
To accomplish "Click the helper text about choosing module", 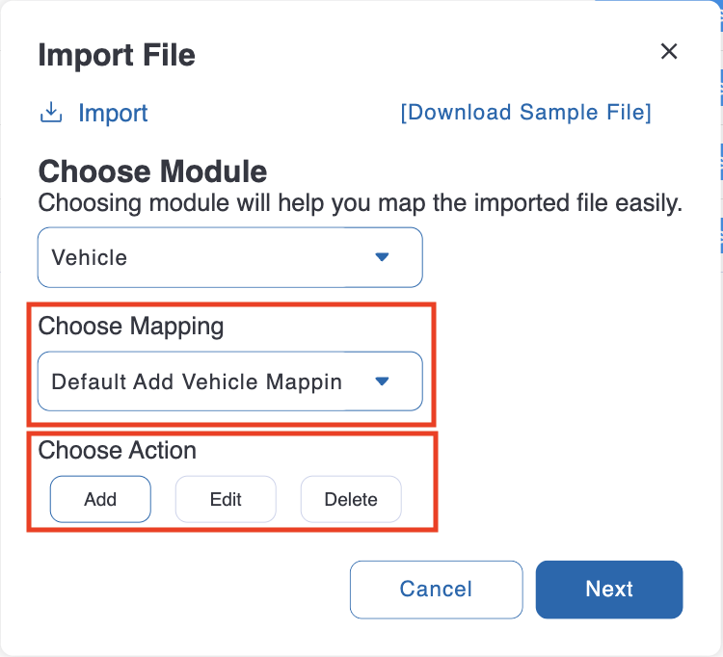I will coord(361,203).
